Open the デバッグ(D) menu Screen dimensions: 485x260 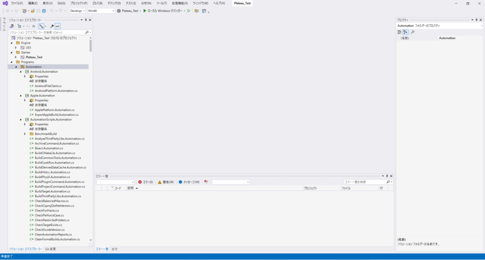tap(114, 3)
